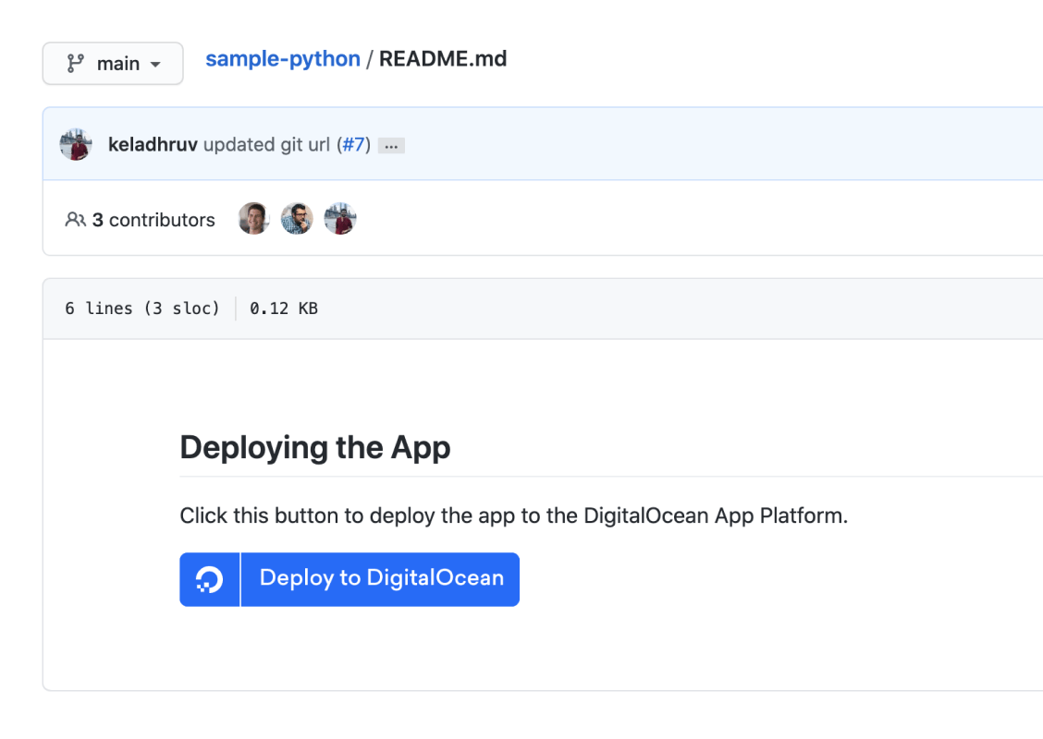Image resolution: width=1043 pixels, height=739 pixels.
Task: Click the last contributor avatar
Action: (x=340, y=219)
